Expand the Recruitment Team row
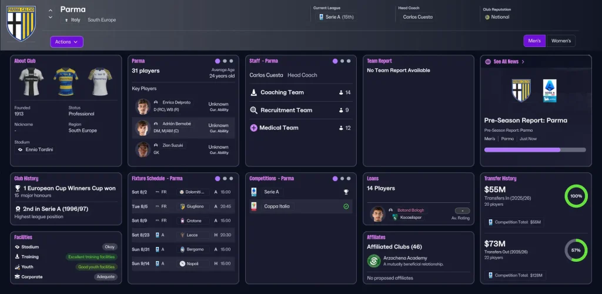Viewport: 602px width, 294px height. (x=300, y=110)
